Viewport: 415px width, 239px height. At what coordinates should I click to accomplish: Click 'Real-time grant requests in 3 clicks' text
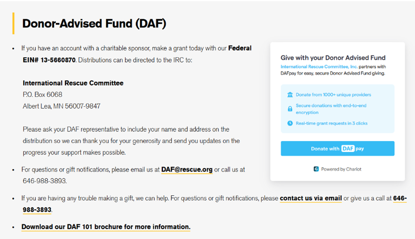(x=332, y=123)
